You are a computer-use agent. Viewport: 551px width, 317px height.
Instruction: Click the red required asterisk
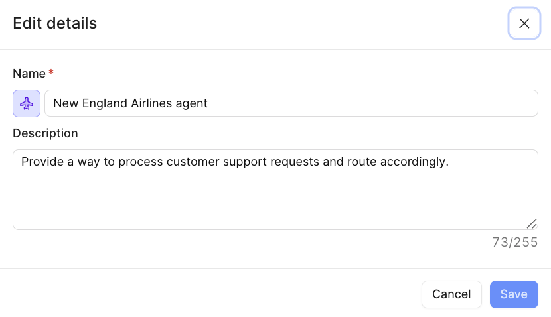point(51,73)
